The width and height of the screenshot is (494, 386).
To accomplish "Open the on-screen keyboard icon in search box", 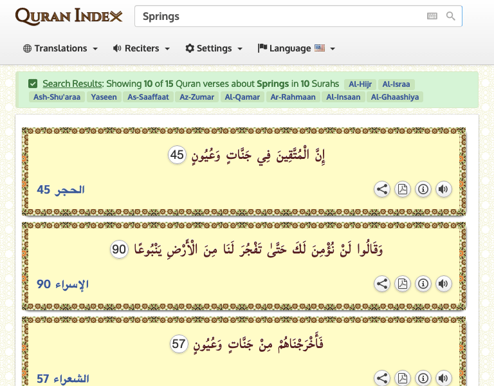I will pyautogui.click(x=432, y=16).
